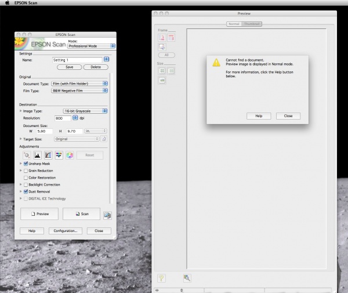Click the settings Name text field
This screenshot has width=348, height=293.
pos(77,60)
